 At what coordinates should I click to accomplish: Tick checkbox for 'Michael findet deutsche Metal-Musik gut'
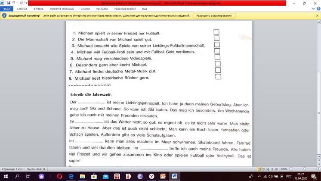click(218, 70)
